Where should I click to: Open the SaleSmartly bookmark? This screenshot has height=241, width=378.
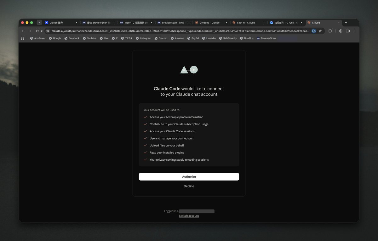pos(228,38)
